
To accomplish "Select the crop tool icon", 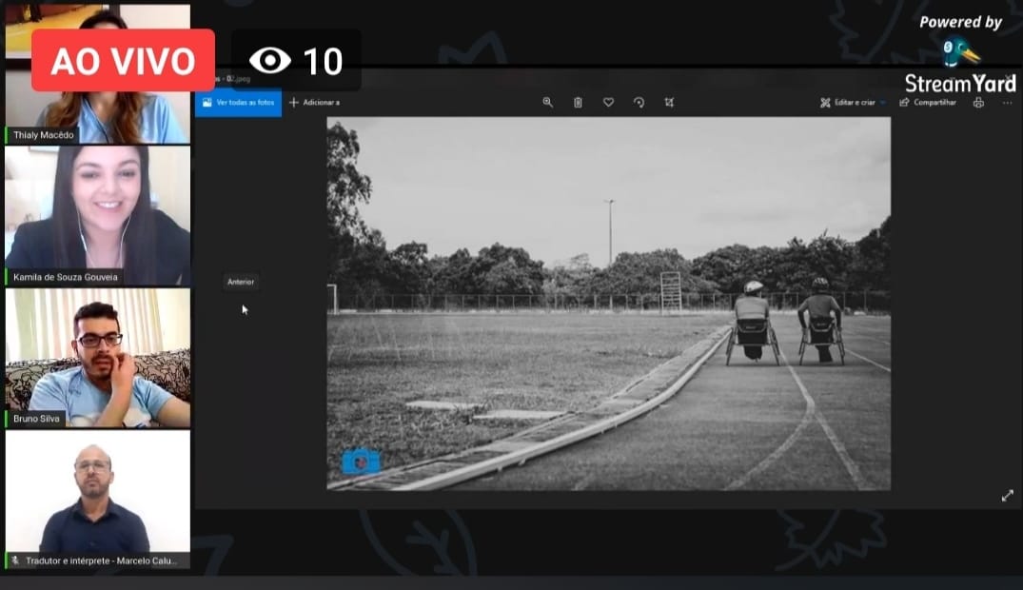I will pyautogui.click(x=669, y=103).
